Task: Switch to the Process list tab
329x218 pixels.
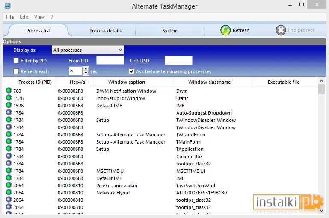Action: [x=38, y=31]
